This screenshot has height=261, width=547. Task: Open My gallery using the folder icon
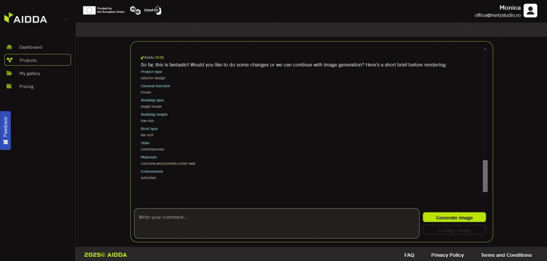9,73
